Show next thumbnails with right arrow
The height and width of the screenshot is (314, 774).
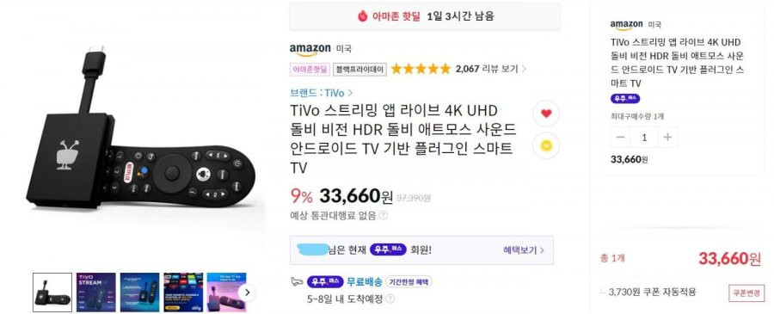[x=248, y=292]
